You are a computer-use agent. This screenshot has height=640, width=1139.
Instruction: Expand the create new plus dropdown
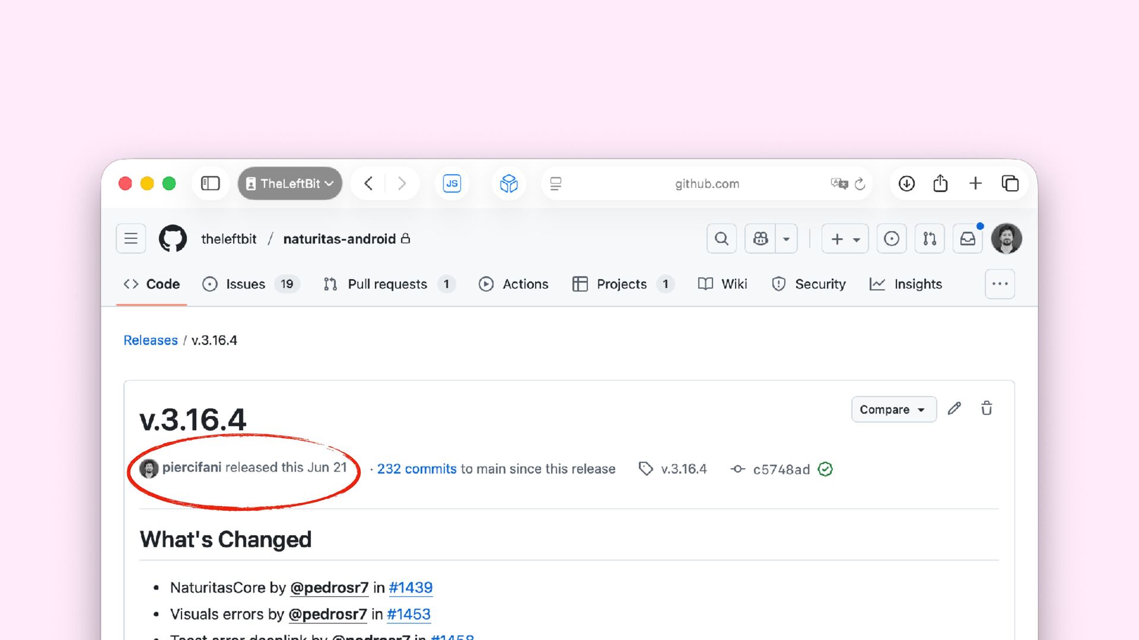point(845,239)
